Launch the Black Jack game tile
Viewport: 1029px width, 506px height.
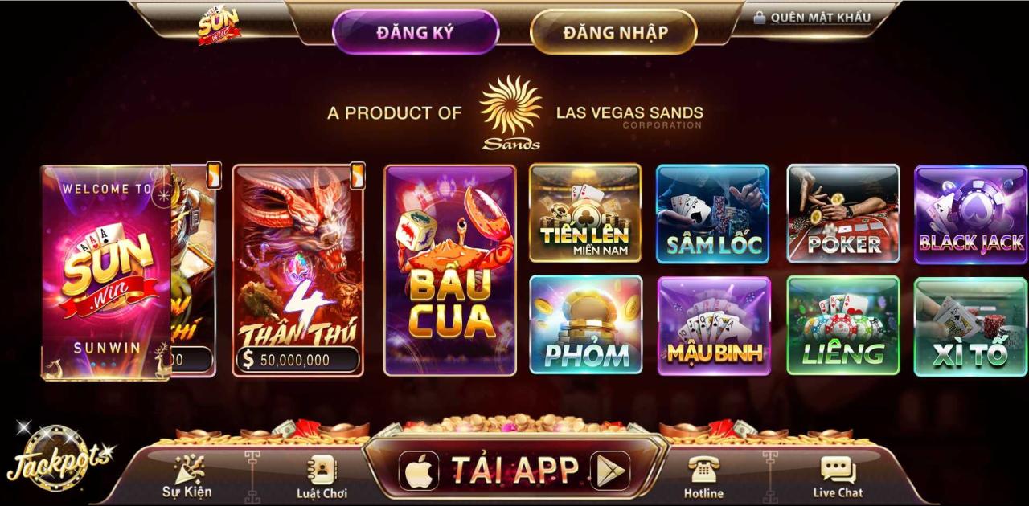[971, 214]
